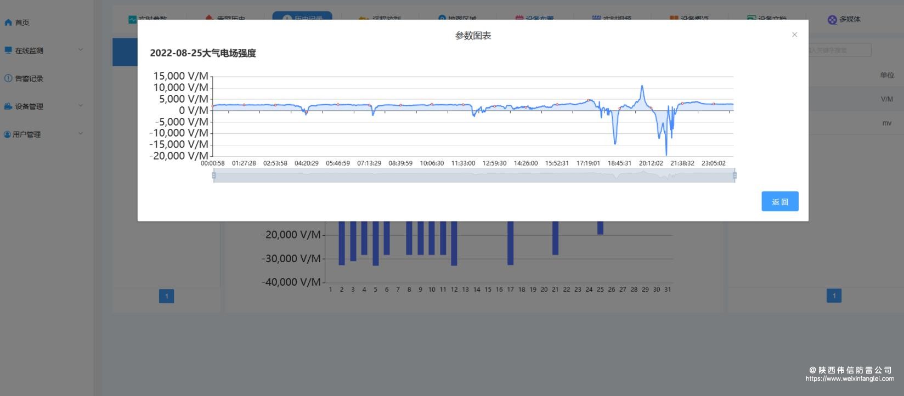Click the 用户管理 user icon

[8, 134]
